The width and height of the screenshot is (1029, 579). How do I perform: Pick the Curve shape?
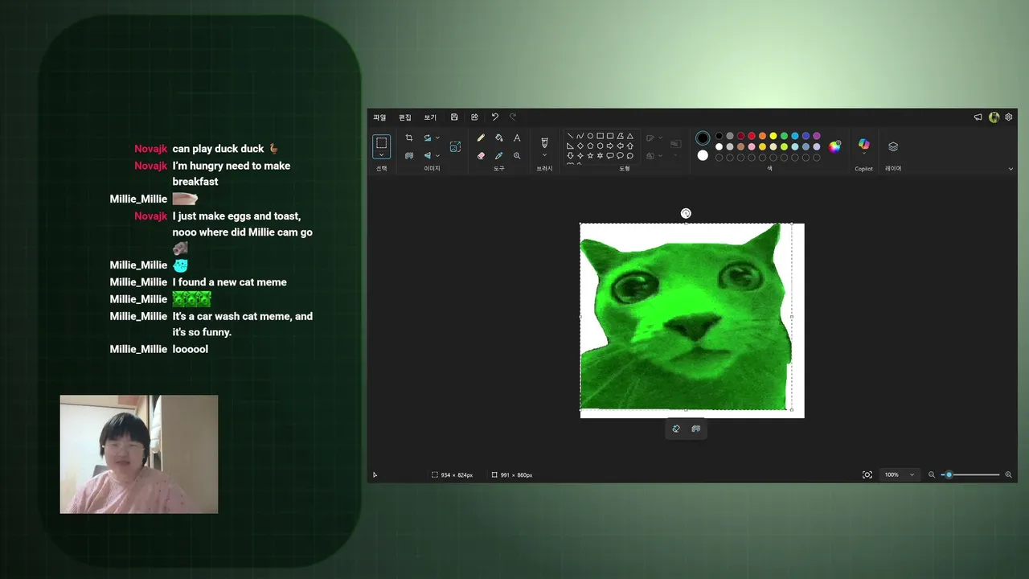click(x=580, y=136)
